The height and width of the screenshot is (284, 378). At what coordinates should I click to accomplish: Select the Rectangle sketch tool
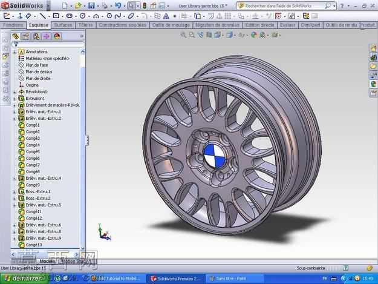(56, 16)
